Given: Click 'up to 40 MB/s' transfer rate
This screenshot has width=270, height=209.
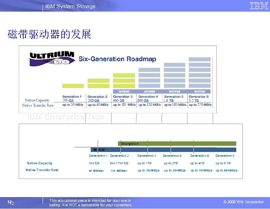Looking at the screenshot, I should (x=98, y=105).
